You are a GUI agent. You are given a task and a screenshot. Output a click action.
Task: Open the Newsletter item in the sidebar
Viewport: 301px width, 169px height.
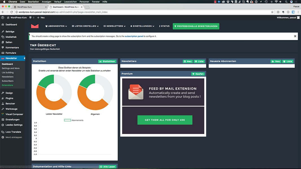click(12, 58)
